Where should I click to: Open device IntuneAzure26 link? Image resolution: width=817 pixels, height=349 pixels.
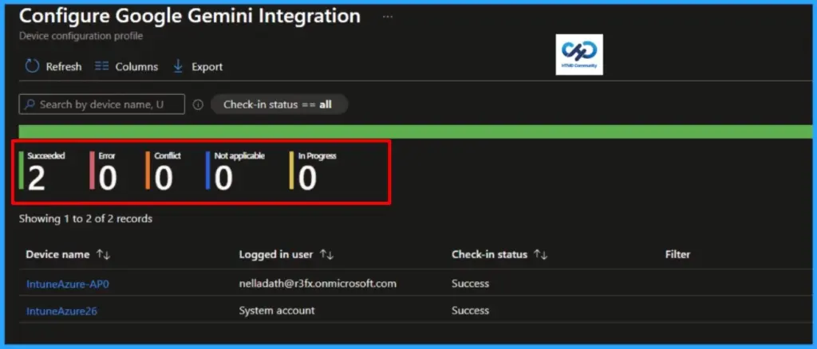click(x=61, y=311)
